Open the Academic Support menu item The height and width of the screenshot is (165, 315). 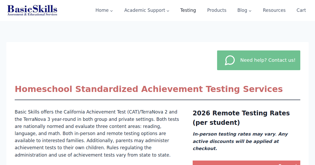click(145, 10)
